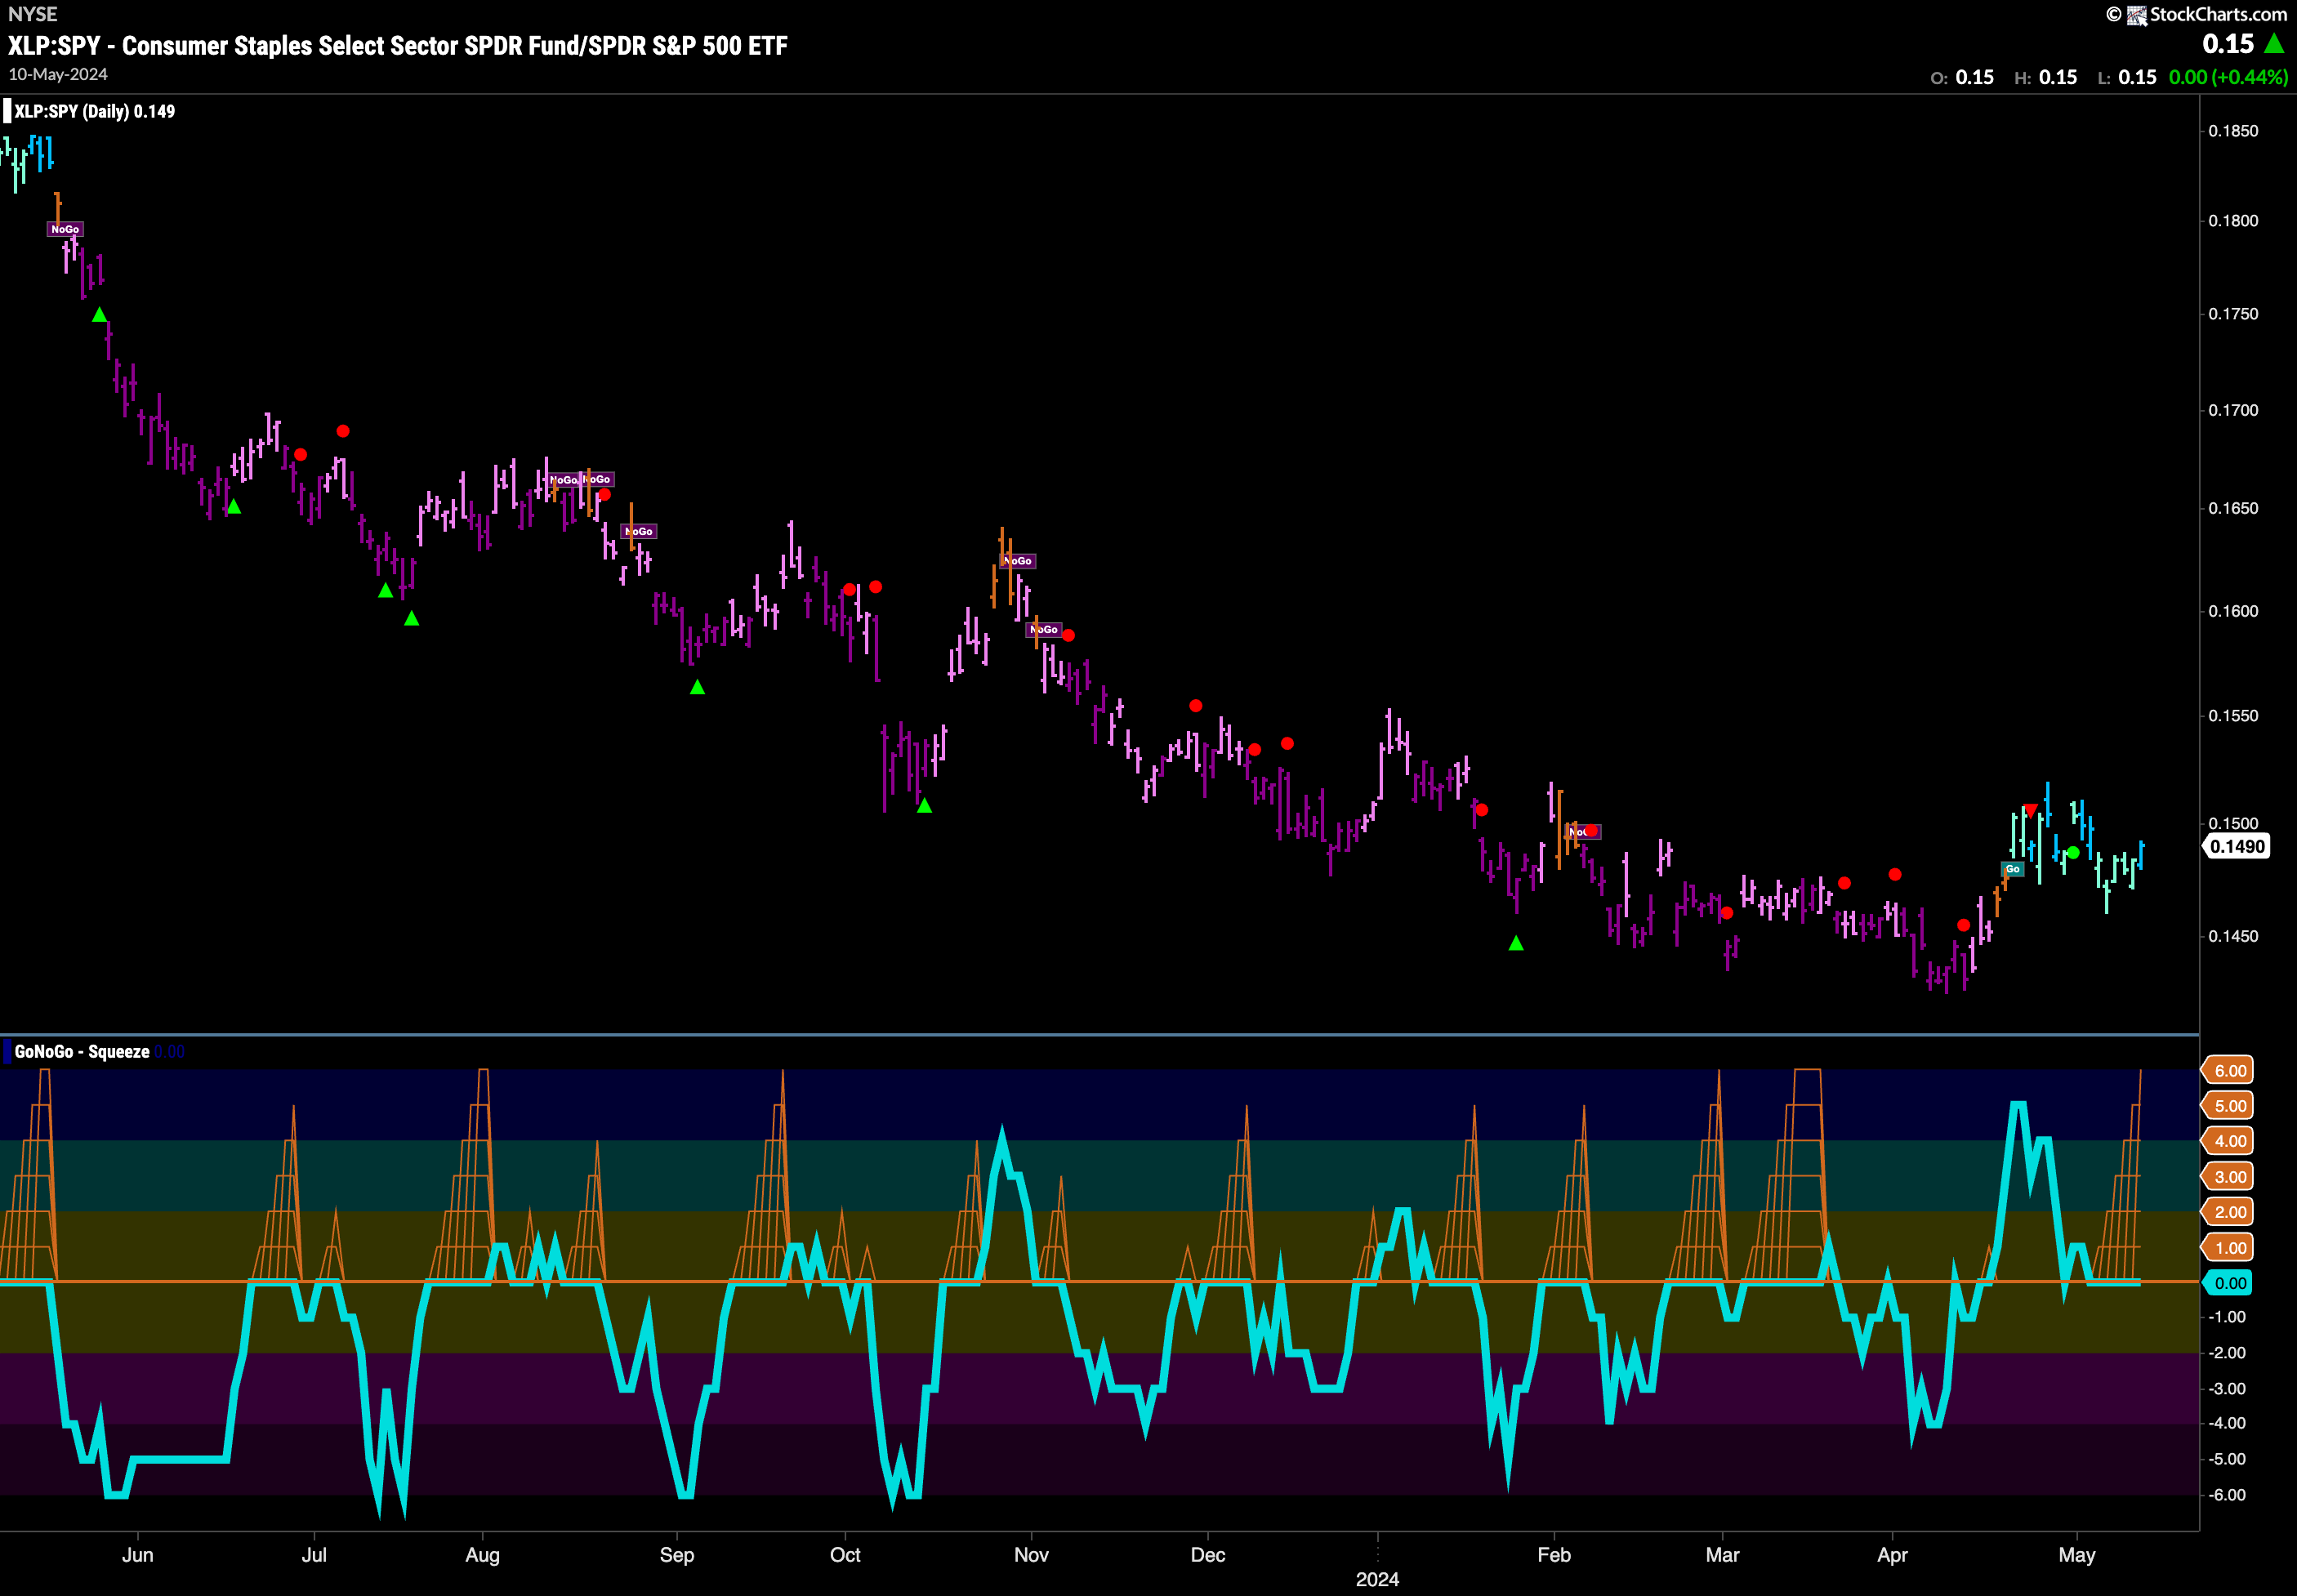Click the -6.00 oscillator axis label
The height and width of the screenshot is (1596, 2297).
2228,1495
